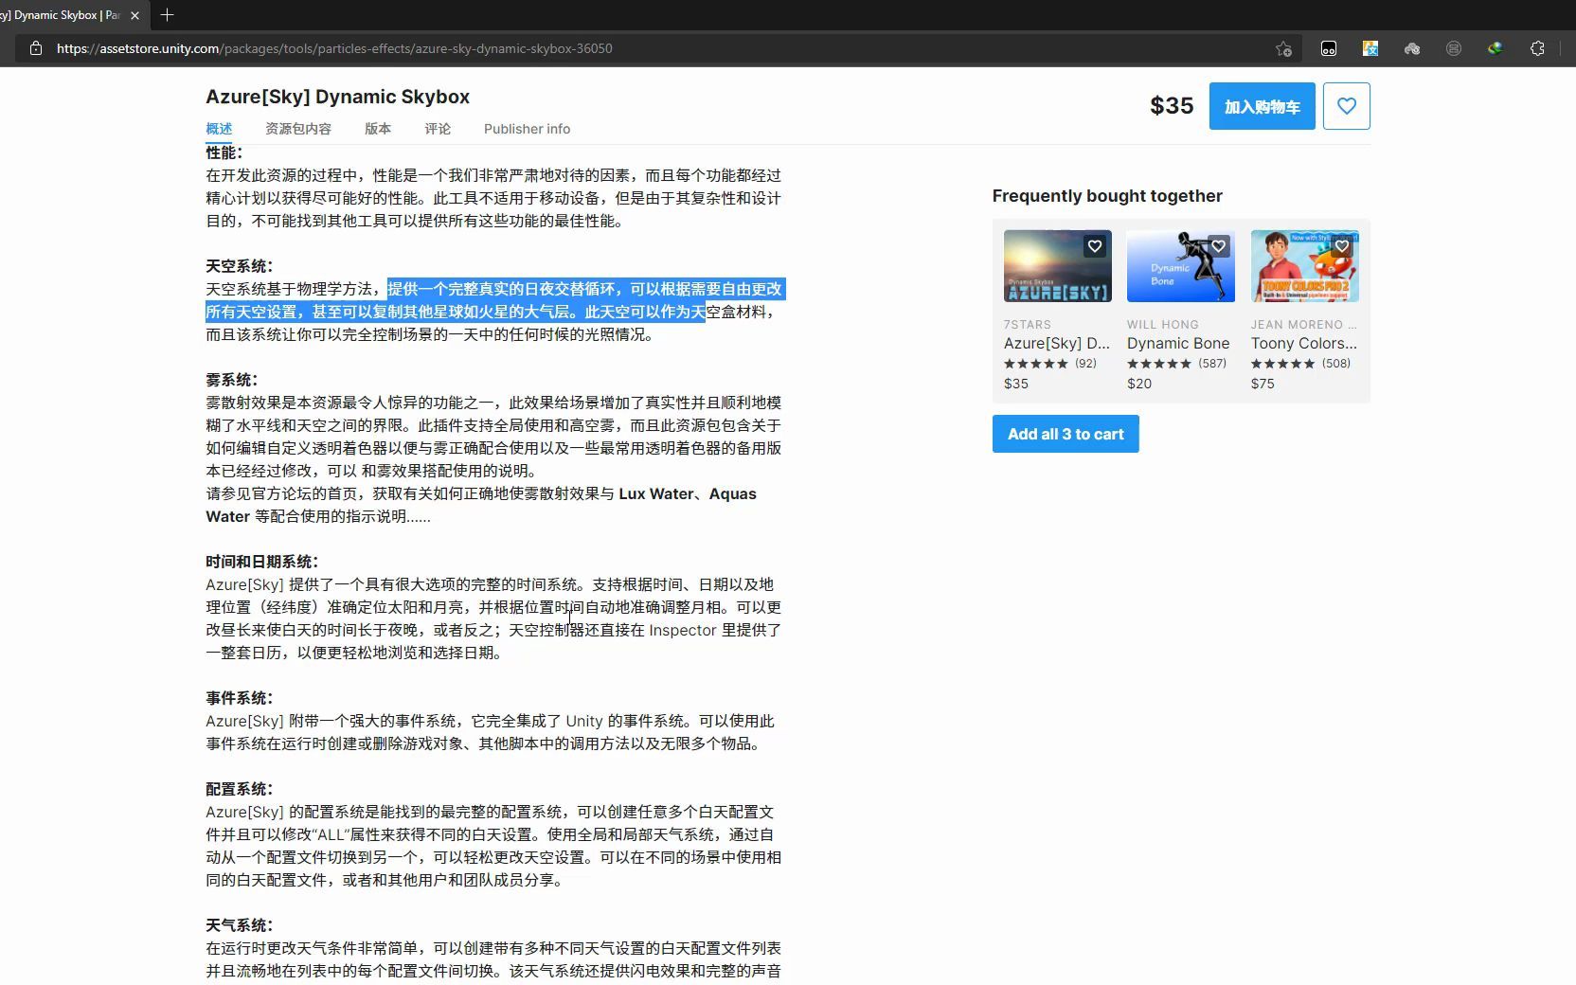
Task: Switch to the 概述 tab
Action: (219, 129)
